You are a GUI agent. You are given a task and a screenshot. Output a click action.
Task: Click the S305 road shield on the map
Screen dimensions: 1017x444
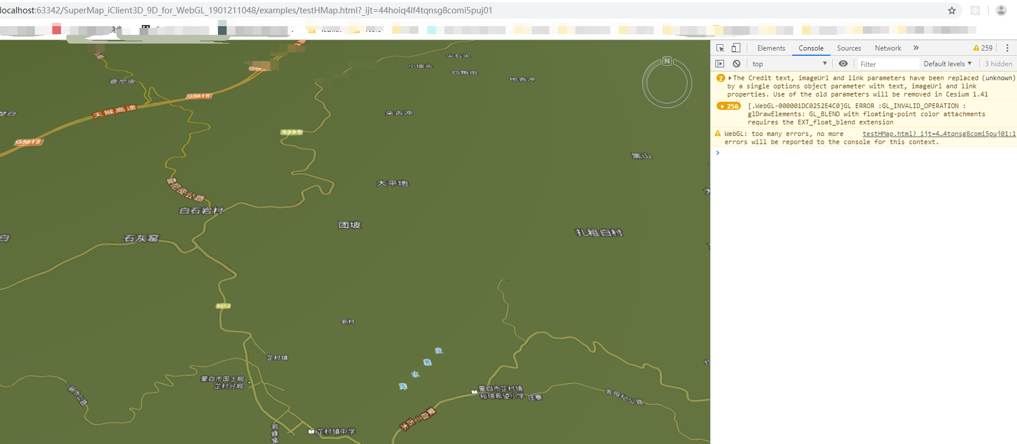tap(292, 133)
